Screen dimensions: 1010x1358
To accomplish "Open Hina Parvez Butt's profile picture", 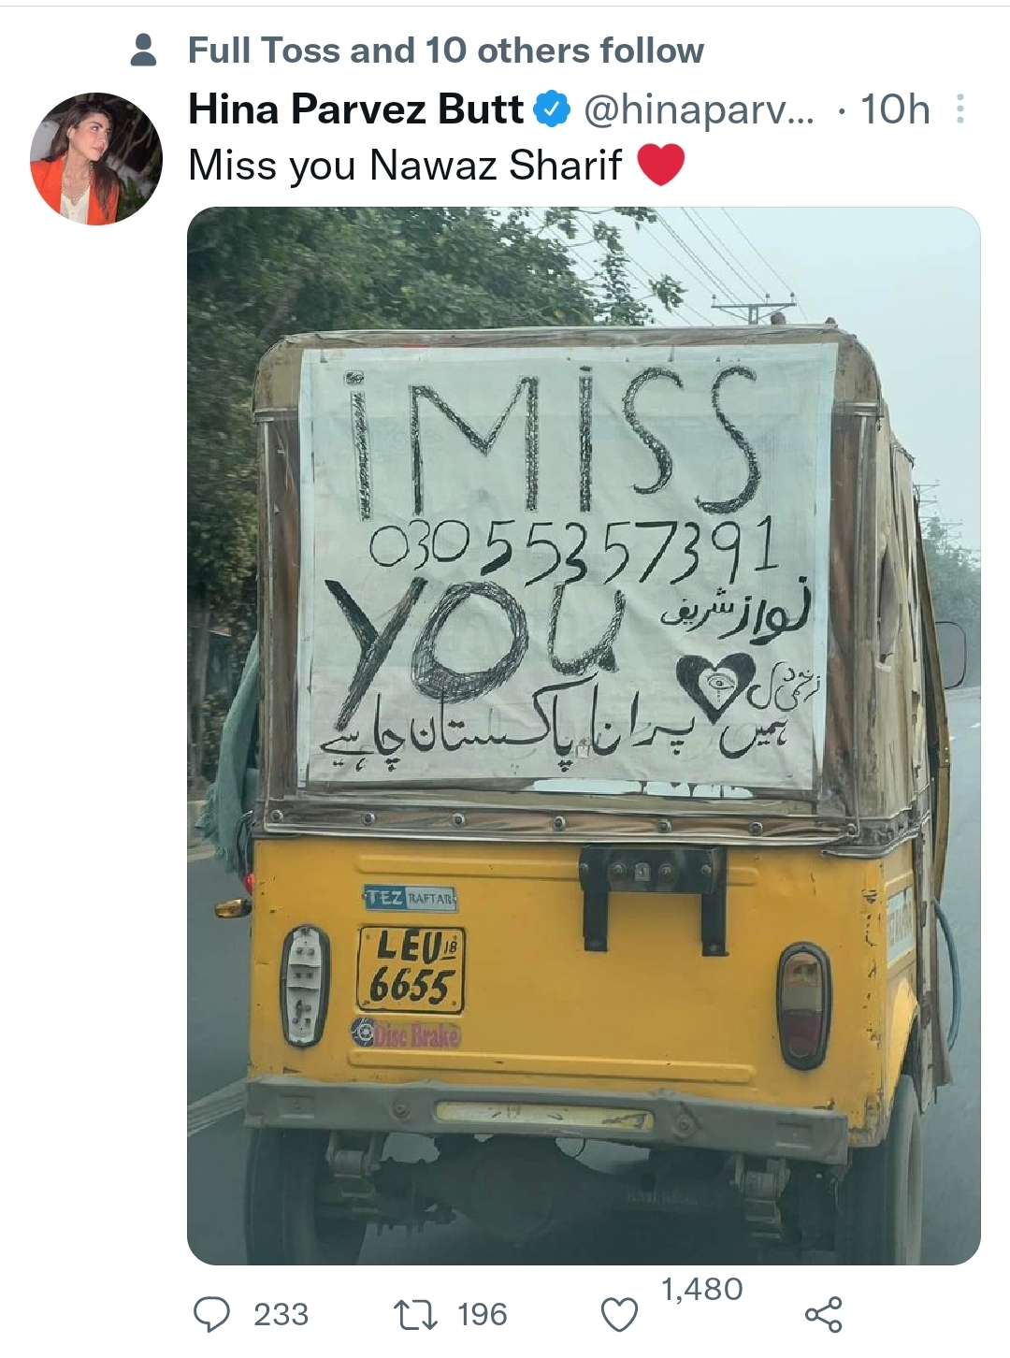I will (x=96, y=159).
